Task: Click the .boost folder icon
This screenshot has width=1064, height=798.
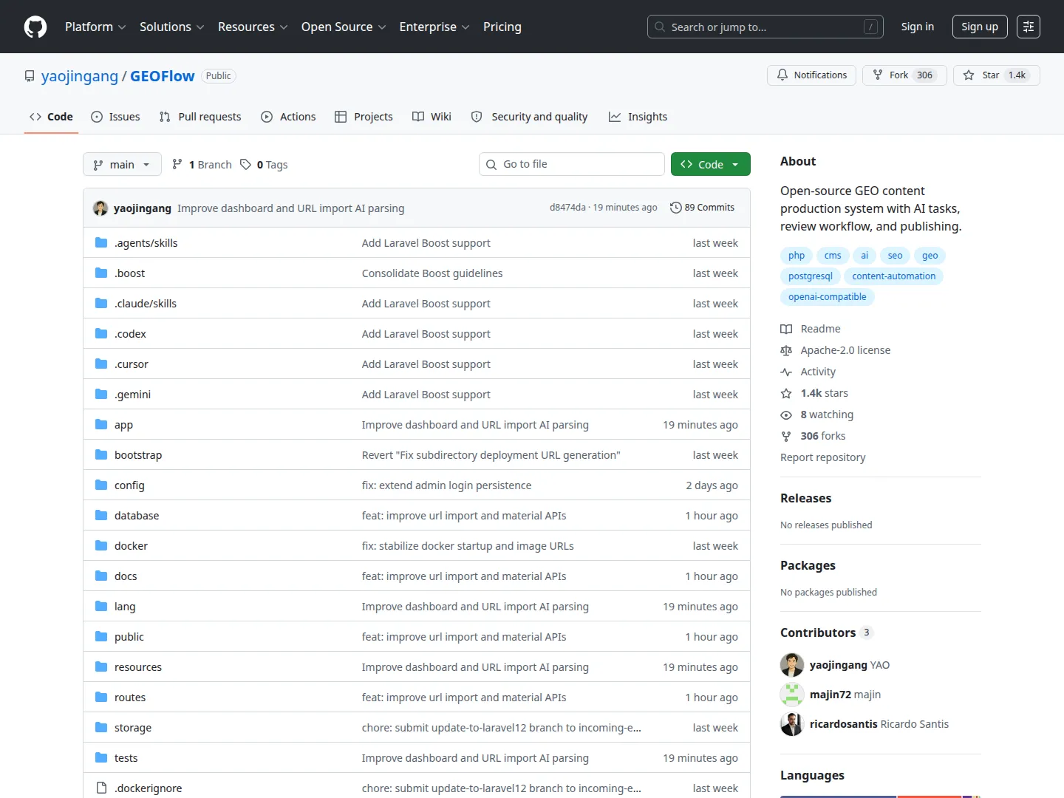Action: tap(101, 273)
